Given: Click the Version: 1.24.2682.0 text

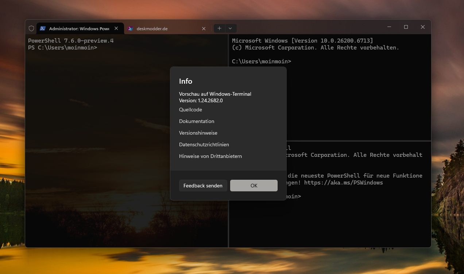Looking at the screenshot, I should pos(201,100).
